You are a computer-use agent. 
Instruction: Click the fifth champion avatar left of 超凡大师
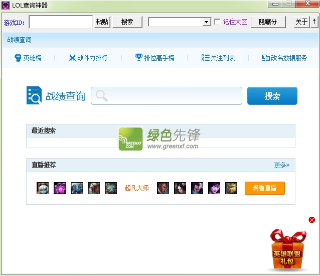111,188
